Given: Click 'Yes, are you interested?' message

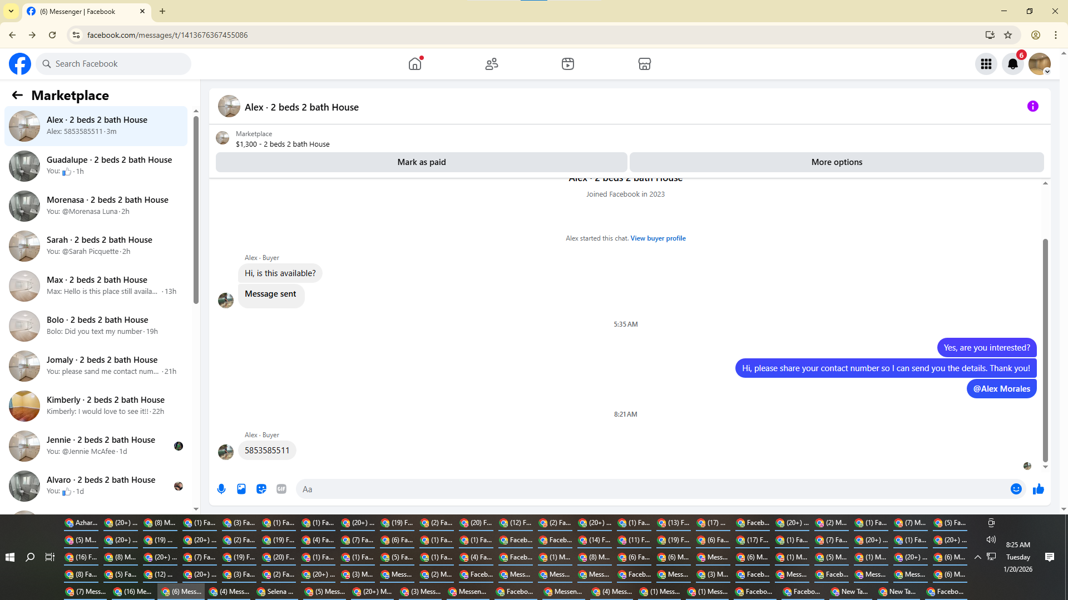Looking at the screenshot, I should point(987,348).
